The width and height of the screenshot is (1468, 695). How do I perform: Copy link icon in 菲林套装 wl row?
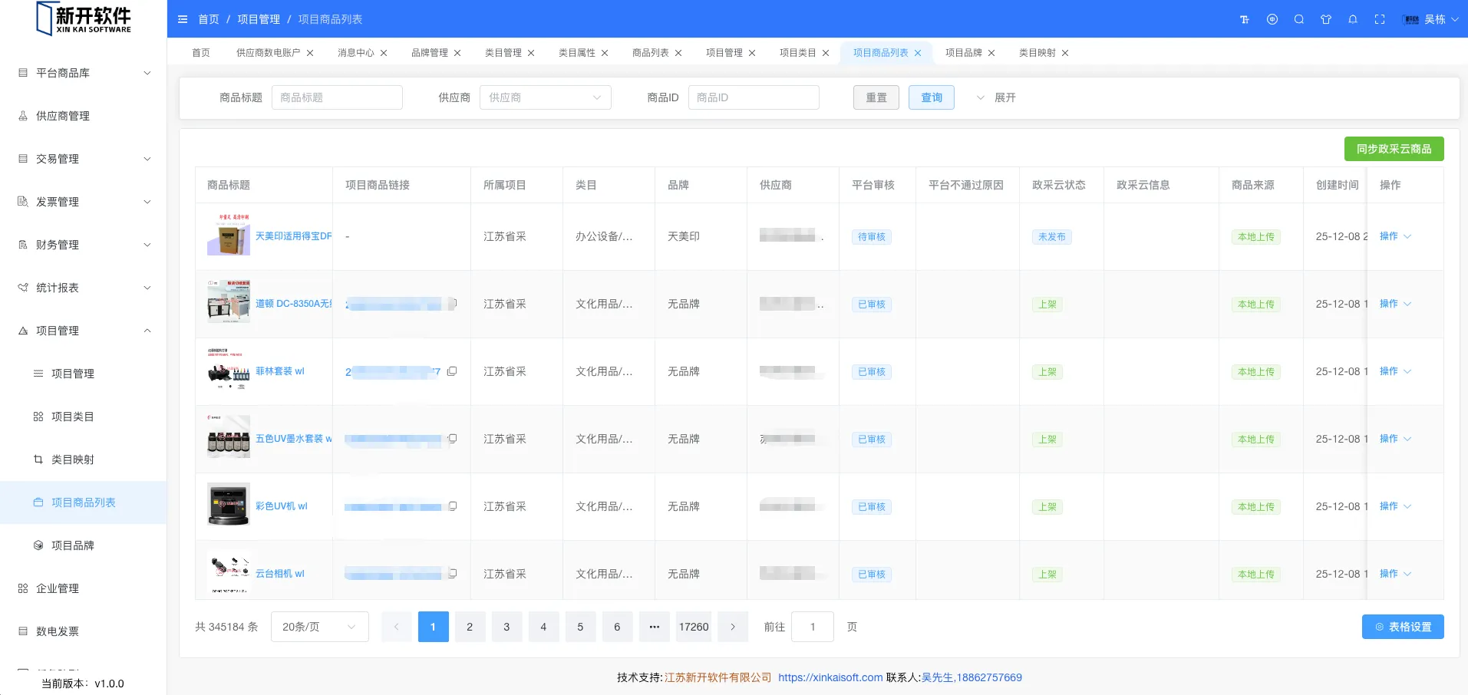click(452, 371)
